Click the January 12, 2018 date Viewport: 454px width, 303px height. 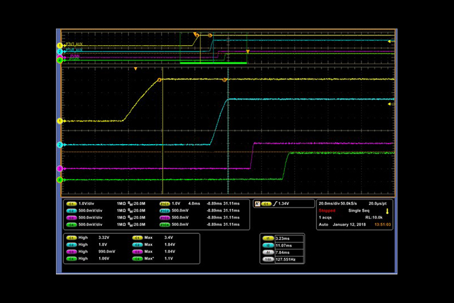click(x=349, y=225)
